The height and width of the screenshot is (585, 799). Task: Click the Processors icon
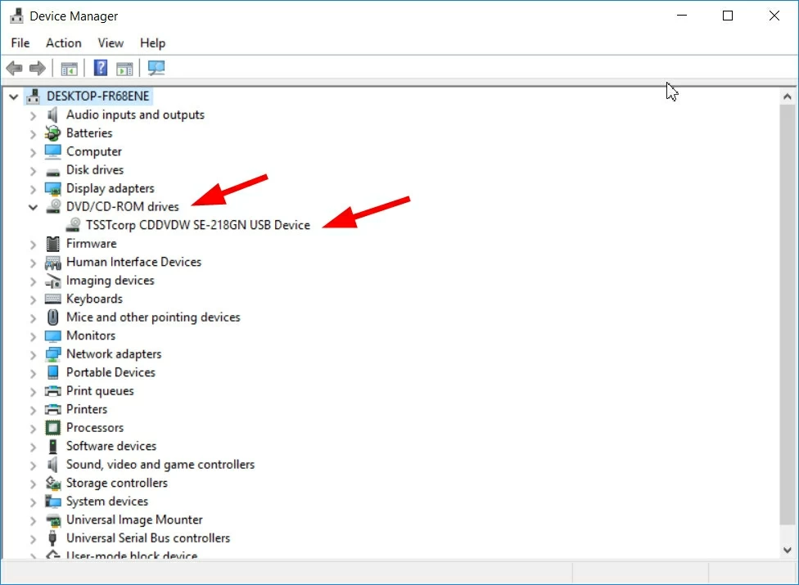point(52,428)
